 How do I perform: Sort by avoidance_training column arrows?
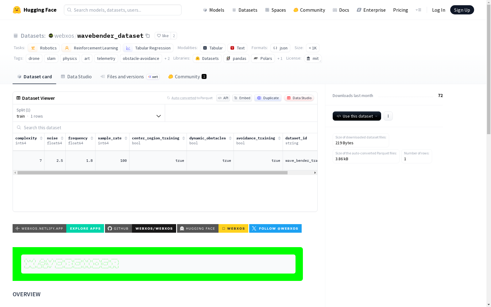(279, 138)
